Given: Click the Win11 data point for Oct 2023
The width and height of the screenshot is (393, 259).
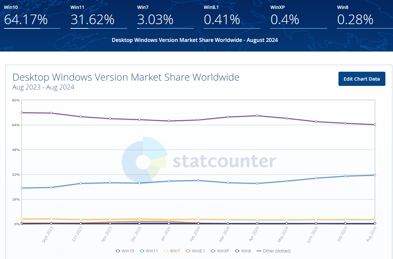Looking at the screenshot, I should [x=81, y=183].
